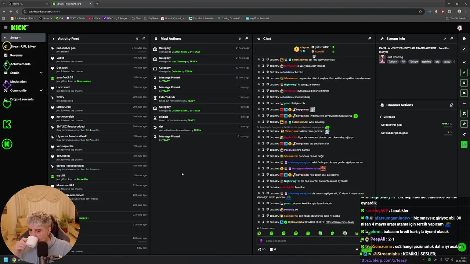Open the Moderation page
This screenshot has height=264, width=470.
(x=23, y=82)
